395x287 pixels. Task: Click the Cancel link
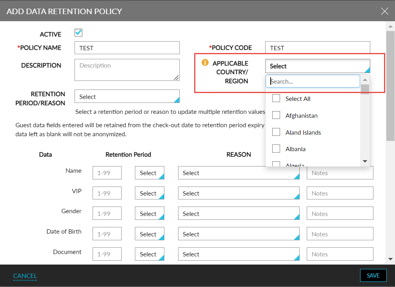[25, 276]
